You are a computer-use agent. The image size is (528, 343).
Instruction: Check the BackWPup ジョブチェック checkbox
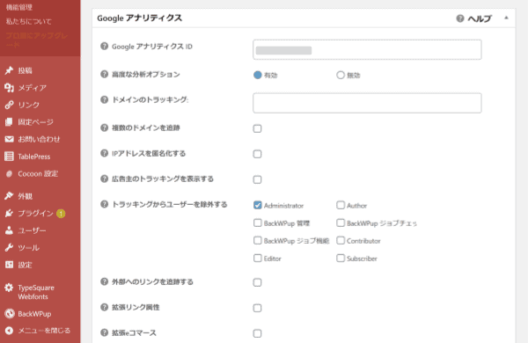pos(341,223)
